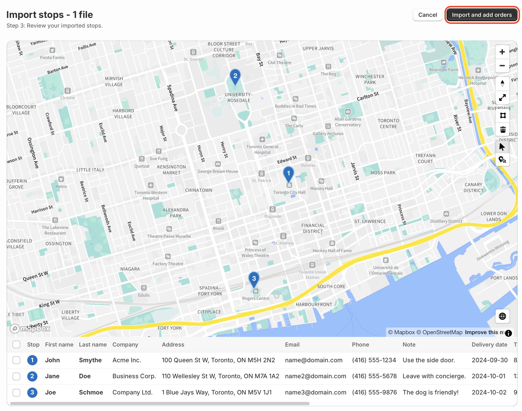Click the Stop column header
The width and height of the screenshot is (522, 411).
point(33,345)
